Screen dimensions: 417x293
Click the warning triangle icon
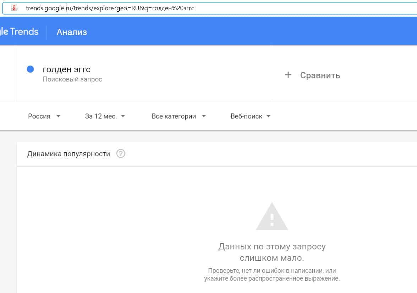(272, 216)
